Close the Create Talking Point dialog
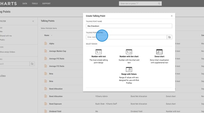Screen dimensions: 204x113 pyautogui.click(x=172, y=16)
